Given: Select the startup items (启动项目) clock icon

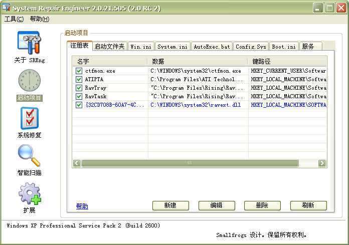Looking at the screenshot, I should (30, 80).
